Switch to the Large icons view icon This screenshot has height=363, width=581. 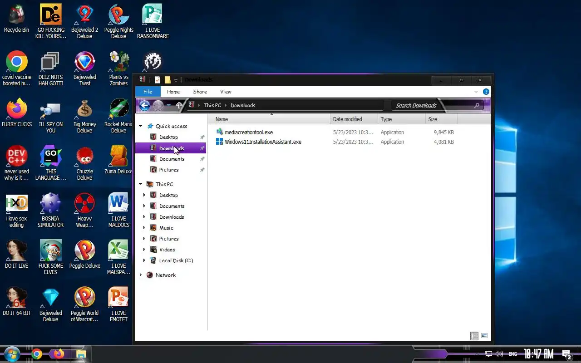point(484,336)
